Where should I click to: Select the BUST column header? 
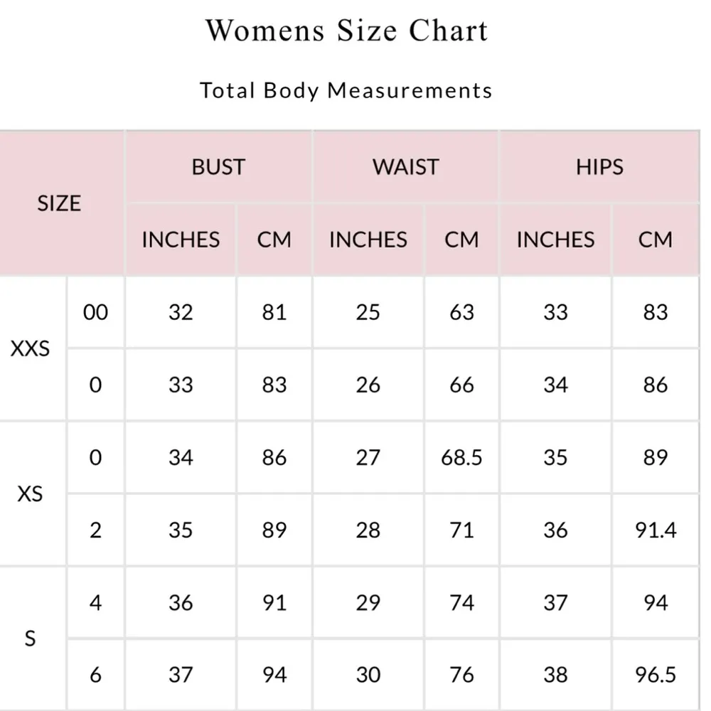[218, 167]
